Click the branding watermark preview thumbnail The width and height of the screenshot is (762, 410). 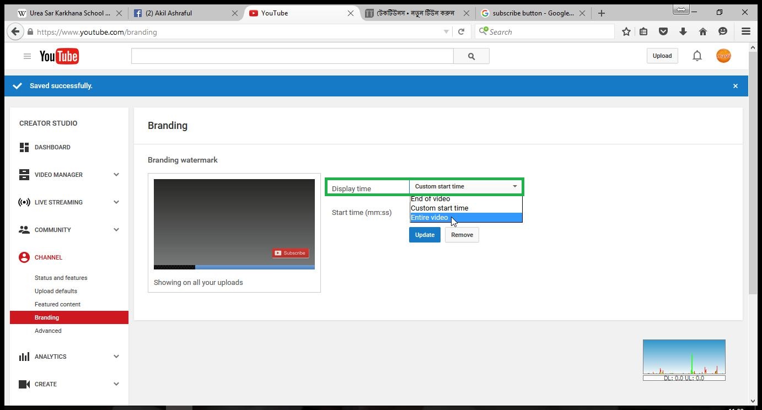(x=234, y=224)
